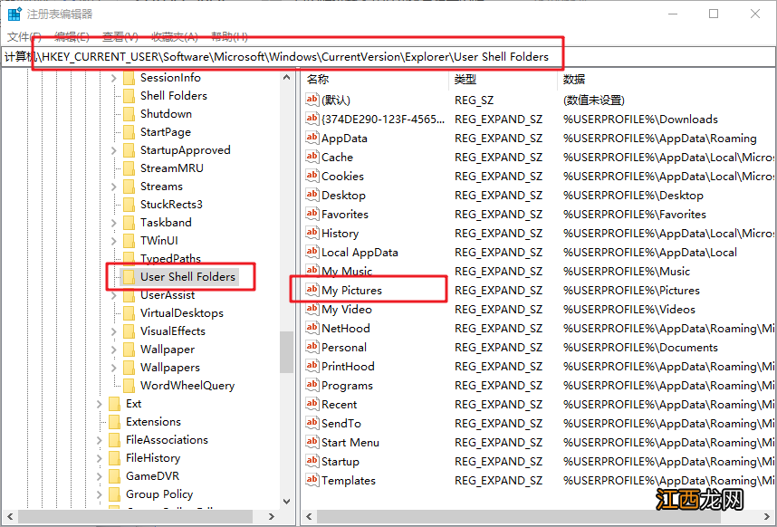
Task: Click the PrintHood value icon
Action: coord(312,366)
